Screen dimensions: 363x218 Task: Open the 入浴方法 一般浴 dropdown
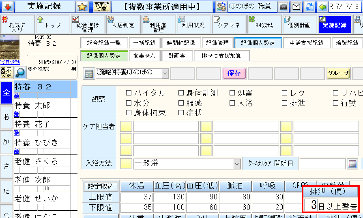point(237,164)
